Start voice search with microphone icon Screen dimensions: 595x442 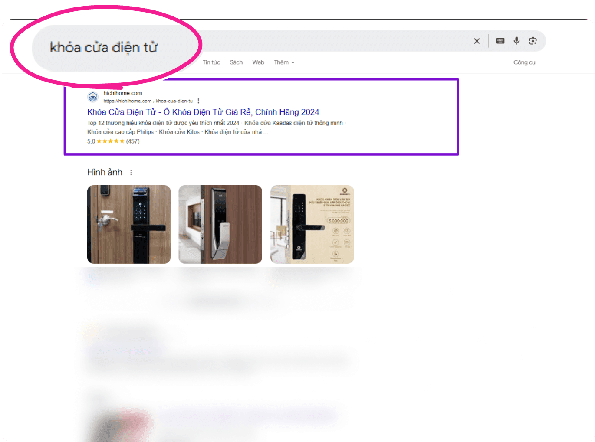pyautogui.click(x=516, y=41)
